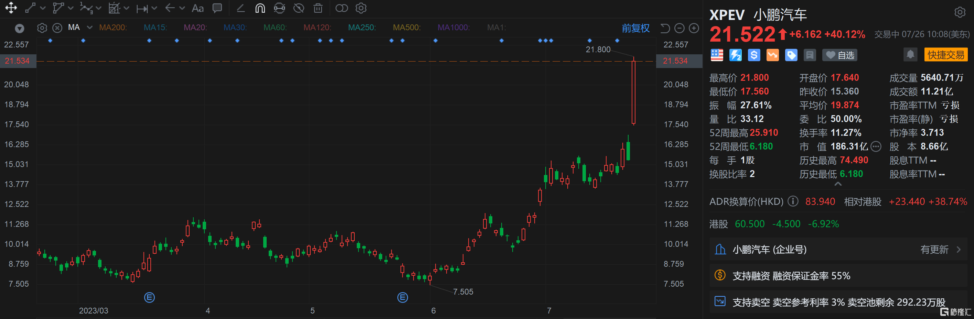This screenshot has width=974, height=319.
Task: Click 有更新 chevron arrow
Action: click(x=959, y=250)
